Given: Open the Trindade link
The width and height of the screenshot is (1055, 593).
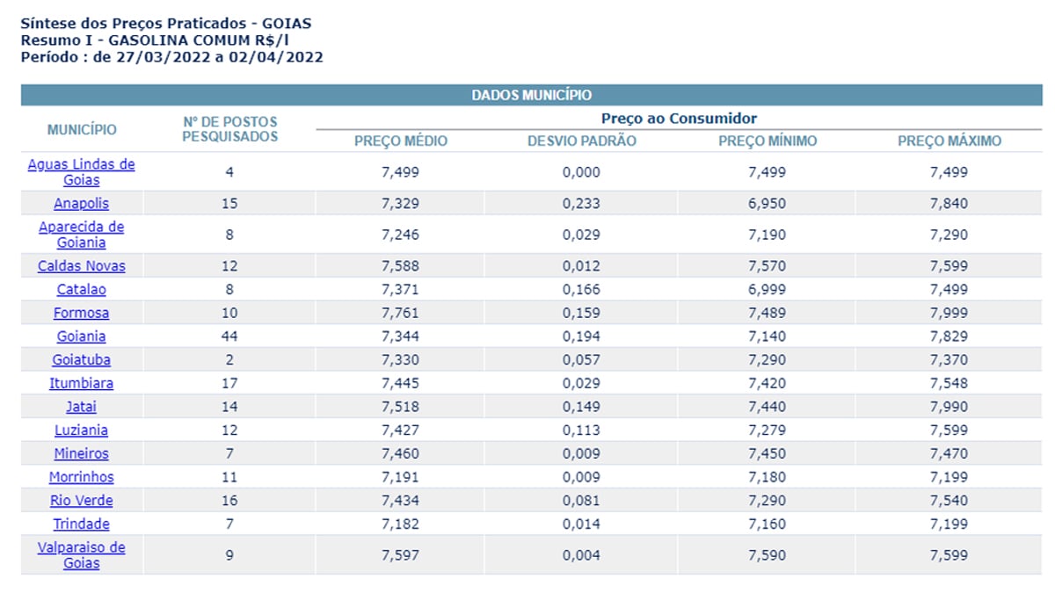Looking at the screenshot, I should pos(81,524).
